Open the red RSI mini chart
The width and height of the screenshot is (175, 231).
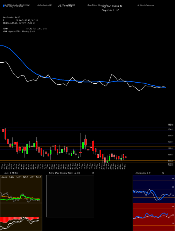154,217
